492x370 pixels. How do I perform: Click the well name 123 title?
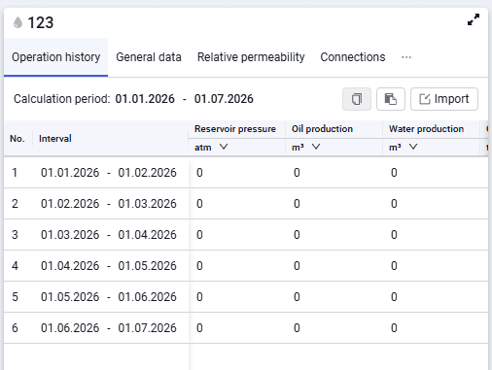(x=41, y=22)
